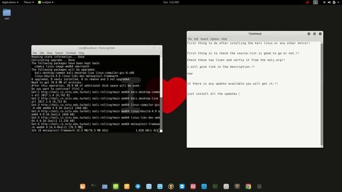Open the Leafpad app menu in top bar

click(46, 2)
